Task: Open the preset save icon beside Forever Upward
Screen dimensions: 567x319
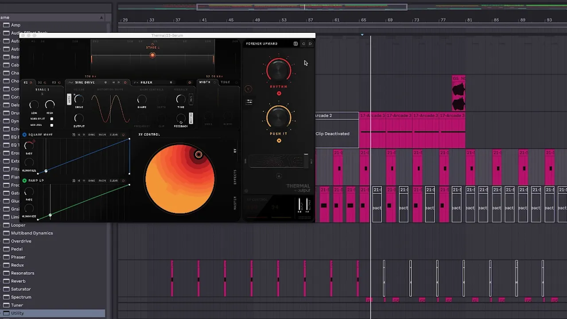Action: 295,44
